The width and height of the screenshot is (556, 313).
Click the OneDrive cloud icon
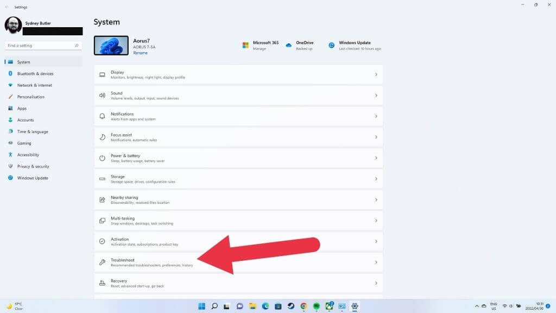[x=289, y=46]
